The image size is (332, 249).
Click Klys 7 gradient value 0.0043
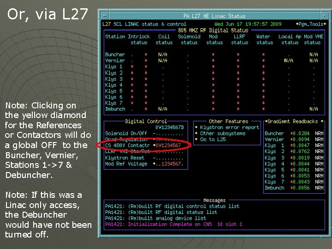pyautogui.click(x=301, y=182)
